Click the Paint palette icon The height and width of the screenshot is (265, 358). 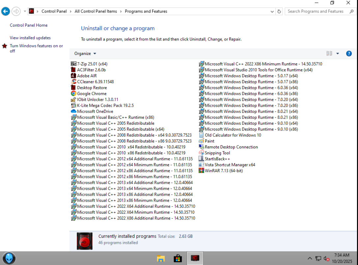click(x=201, y=141)
